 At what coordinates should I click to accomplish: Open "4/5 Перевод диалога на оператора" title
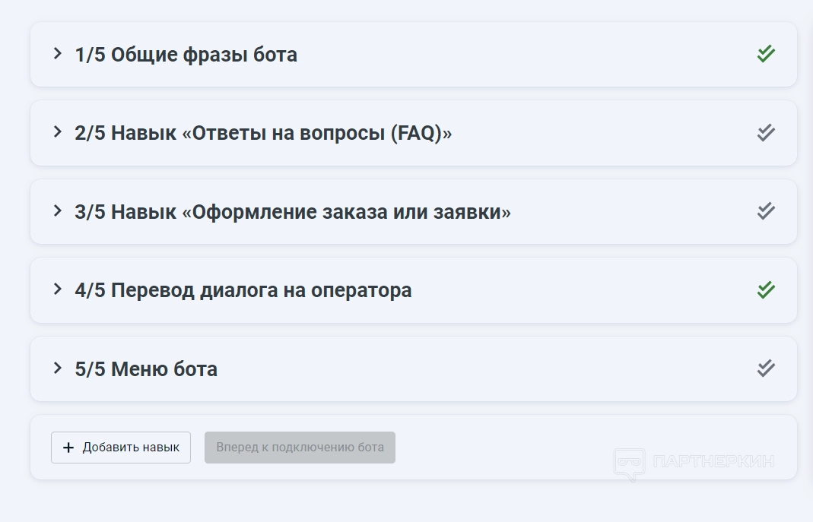tap(243, 290)
